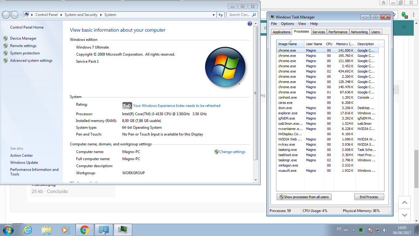The image size is (419, 236).
Task: Click the PT language indicator in taskbar
Action: click(x=339, y=229)
